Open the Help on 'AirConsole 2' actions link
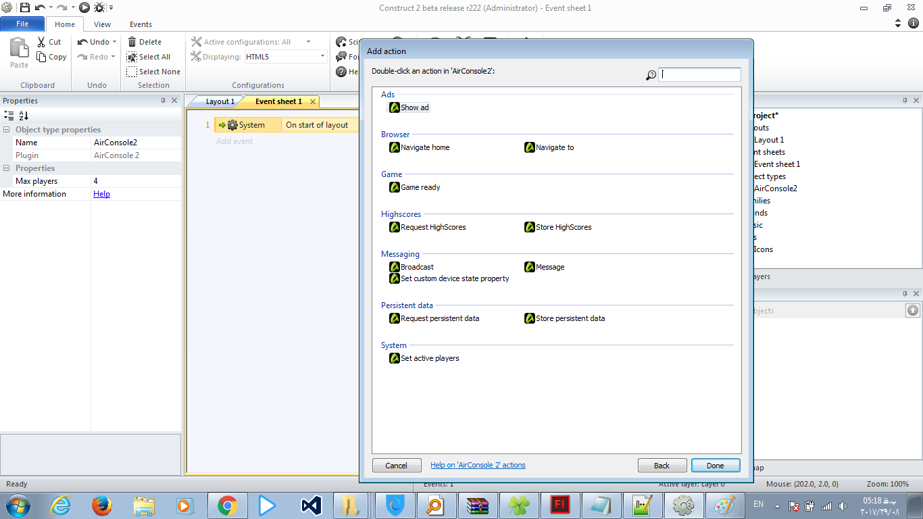 (x=478, y=465)
